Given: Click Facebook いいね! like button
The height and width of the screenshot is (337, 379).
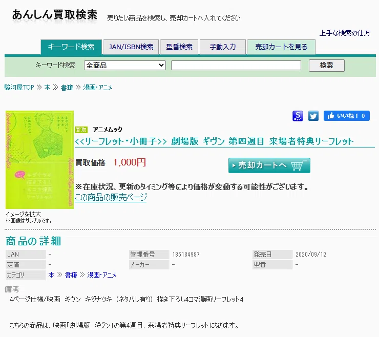Looking at the screenshot, I should (x=347, y=116).
